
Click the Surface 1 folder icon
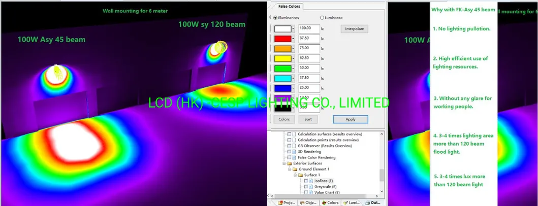300,175
